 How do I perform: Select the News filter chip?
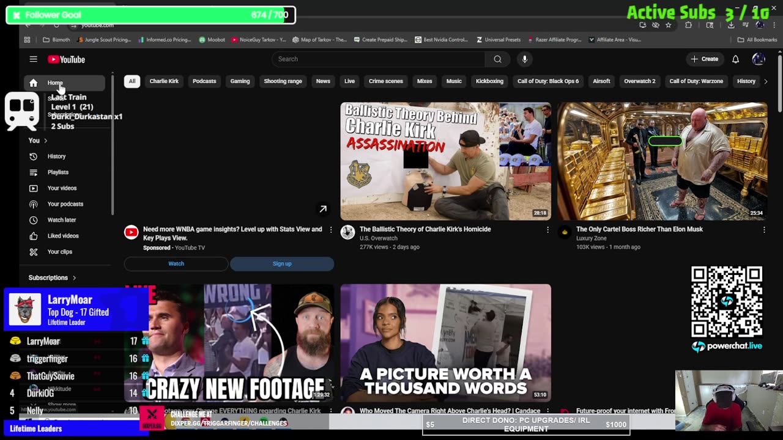click(x=323, y=81)
